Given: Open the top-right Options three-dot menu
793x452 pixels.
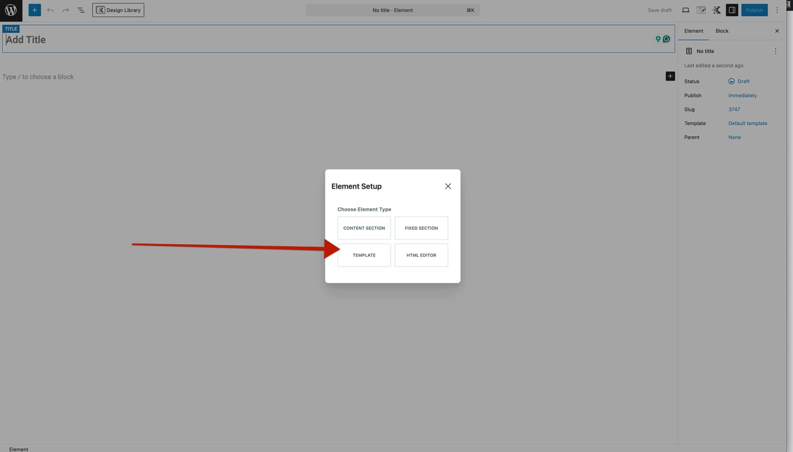Looking at the screenshot, I should 777,10.
